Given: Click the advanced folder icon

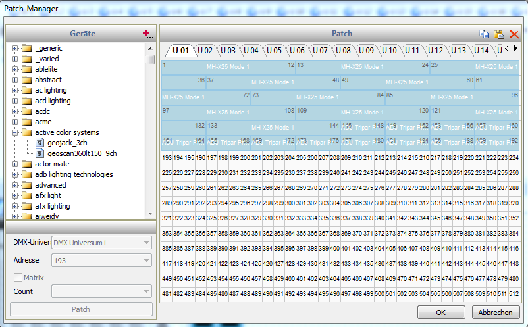Looking at the screenshot, I should (26, 185).
